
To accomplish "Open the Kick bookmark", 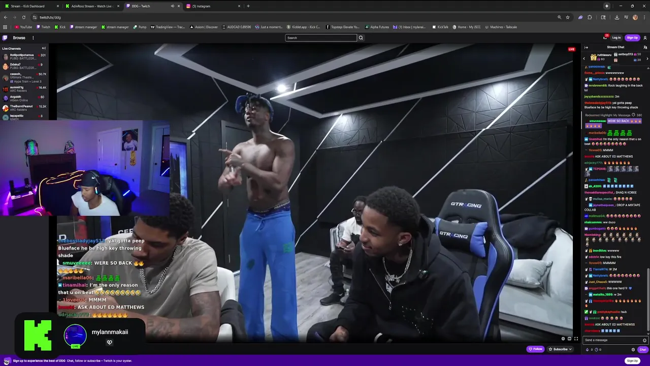I will point(60,27).
